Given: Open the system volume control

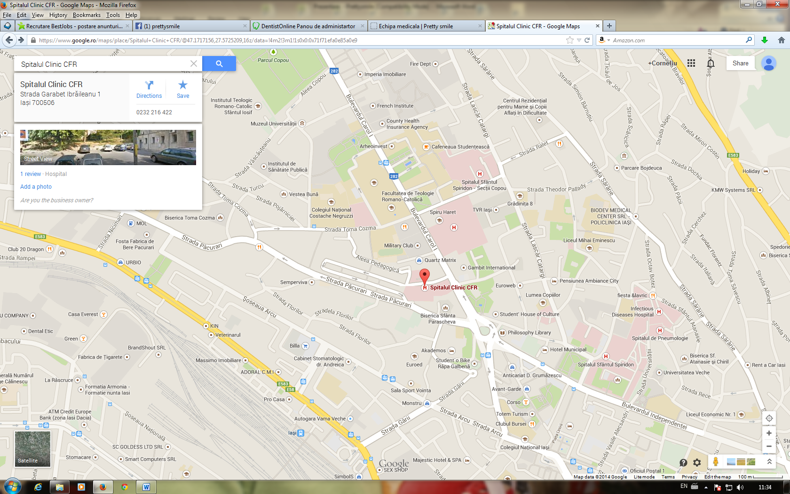Looking at the screenshot, I should click(x=740, y=487).
